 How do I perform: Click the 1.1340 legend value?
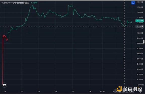tap(34, 3)
